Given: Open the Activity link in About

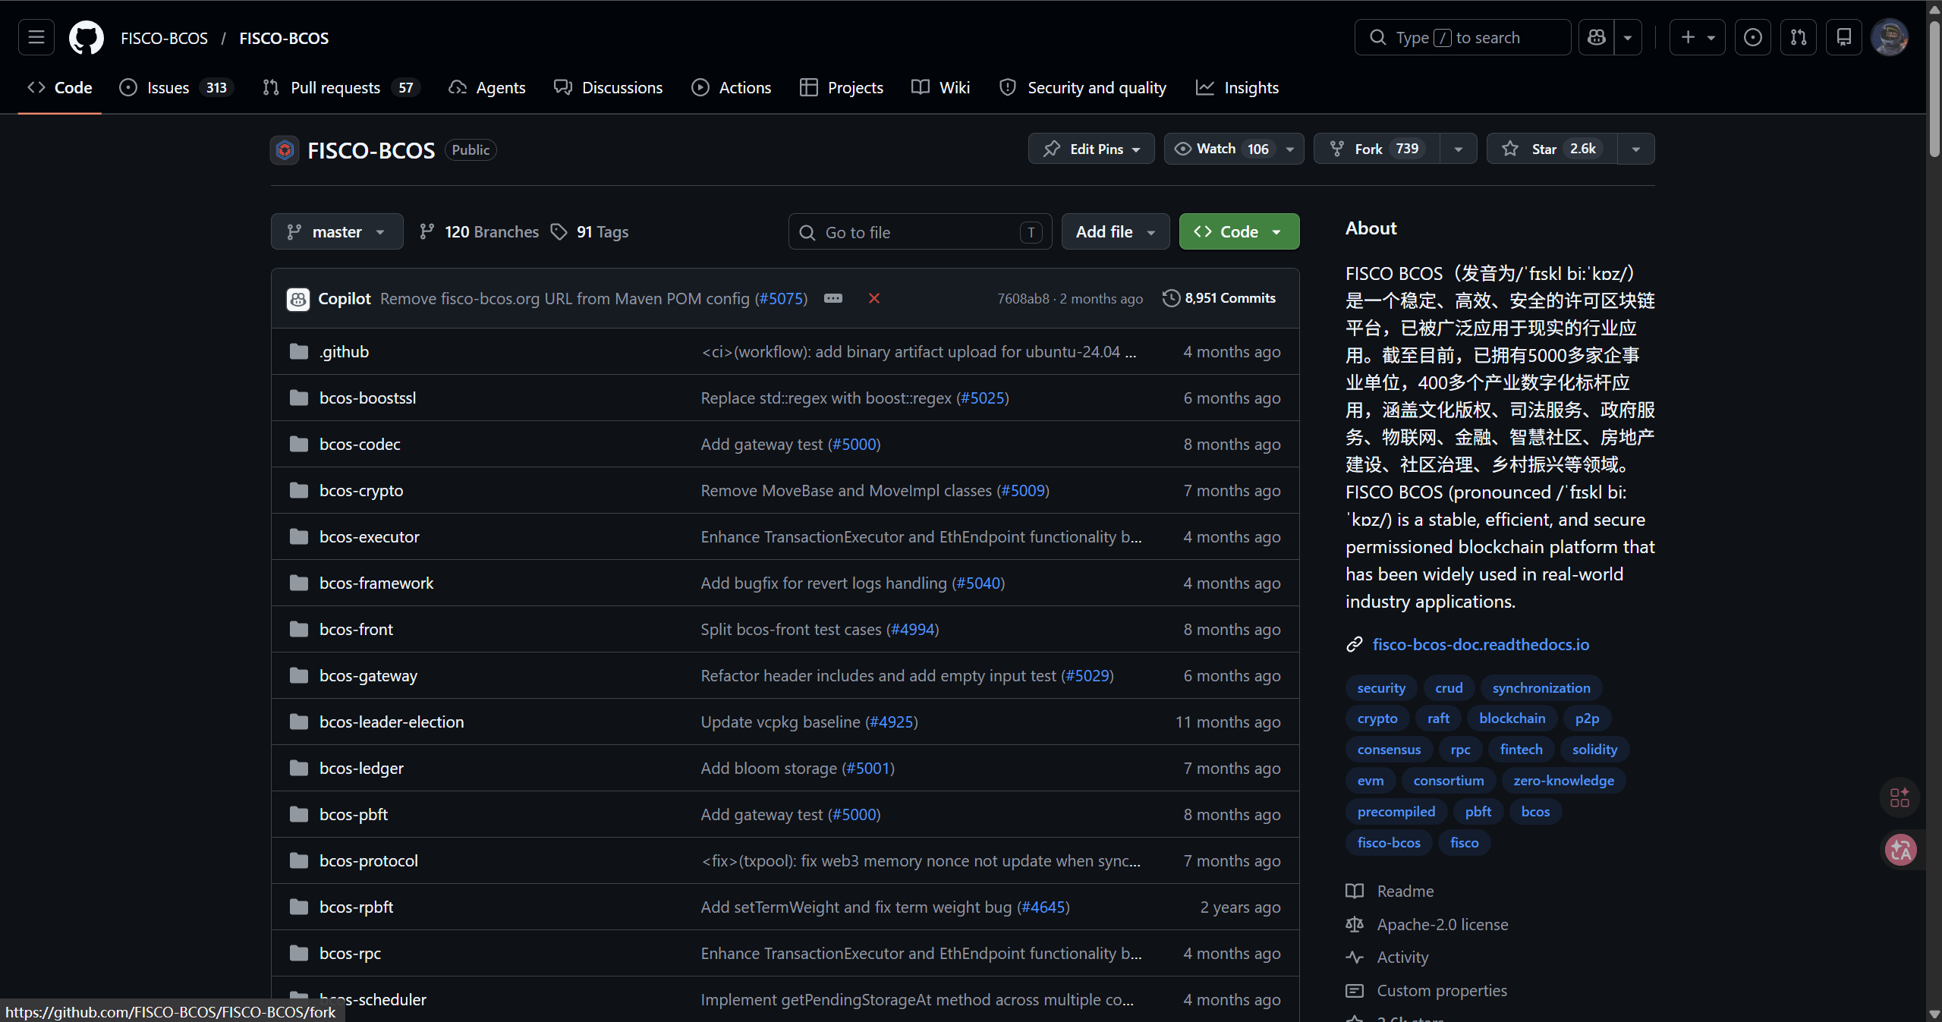Looking at the screenshot, I should pyautogui.click(x=1402, y=957).
